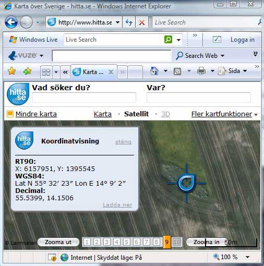Refresh the page with the blue arrows

click(129, 22)
